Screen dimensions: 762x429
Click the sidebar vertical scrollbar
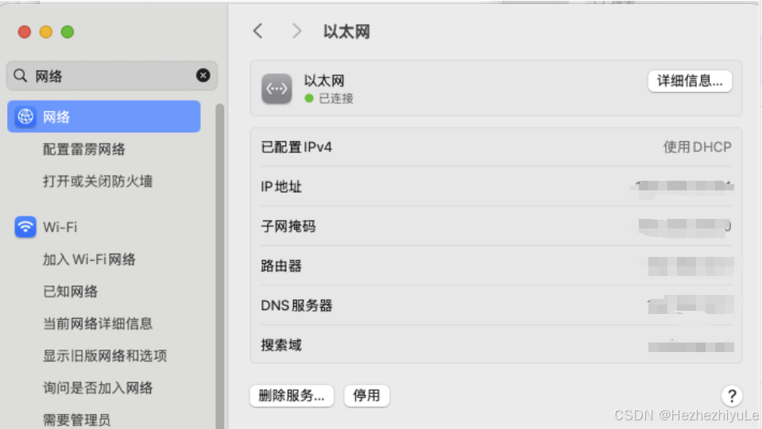219,266
